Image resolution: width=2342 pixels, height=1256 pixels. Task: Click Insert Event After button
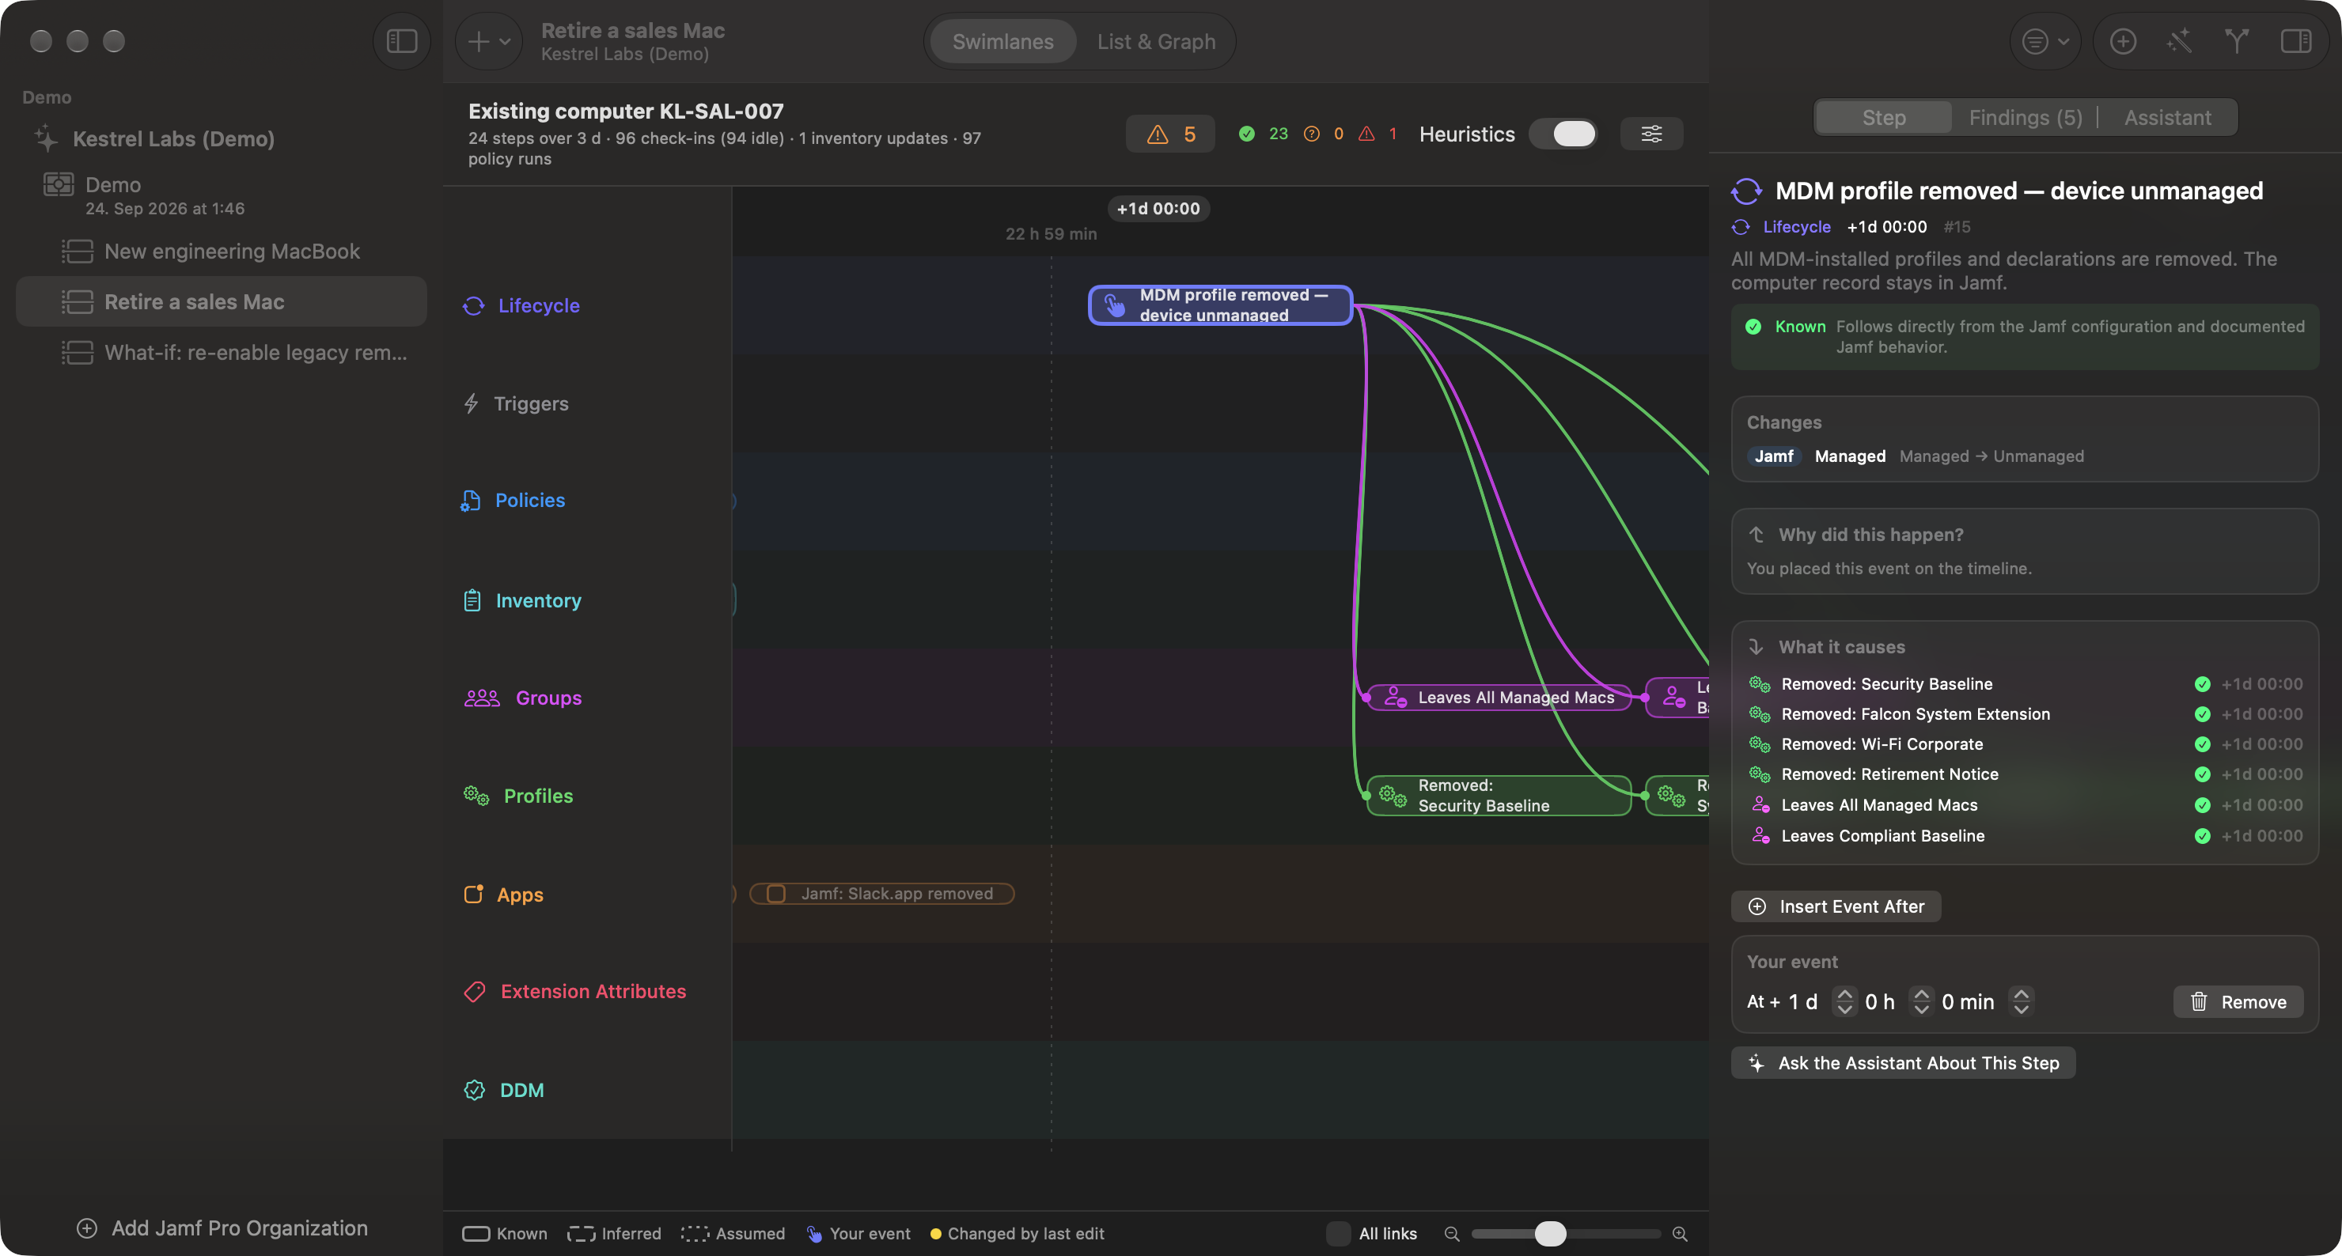pyautogui.click(x=1836, y=906)
